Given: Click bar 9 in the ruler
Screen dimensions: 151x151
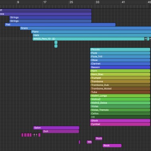Looking at the screenshot, I should click(x=18, y=2).
